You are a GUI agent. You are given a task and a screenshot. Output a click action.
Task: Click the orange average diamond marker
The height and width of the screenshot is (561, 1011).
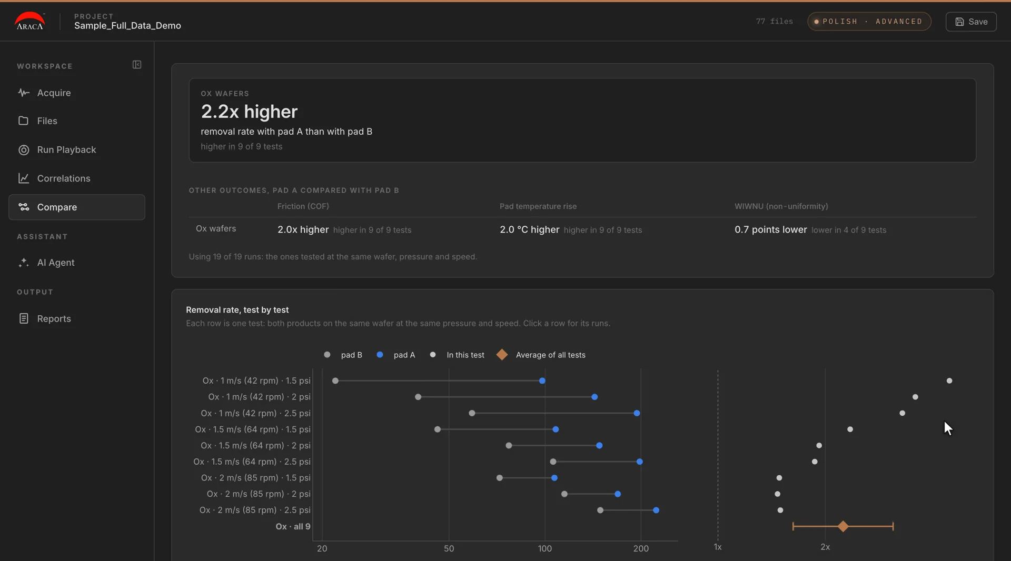coord(843,526)
